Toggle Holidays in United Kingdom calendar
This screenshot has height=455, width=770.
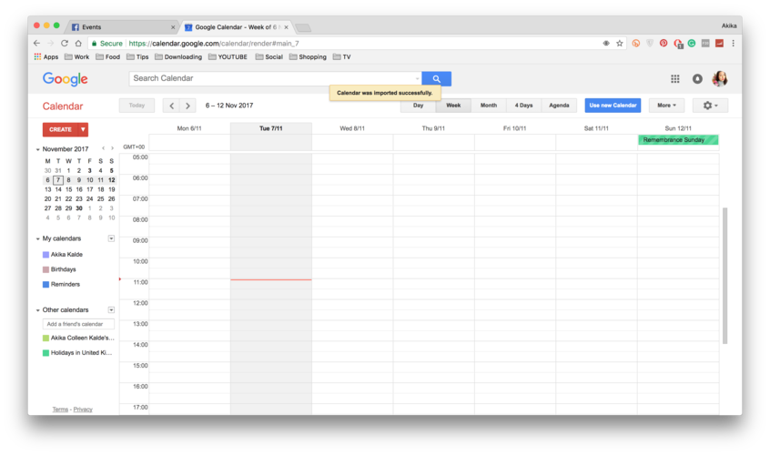[46, 353]
